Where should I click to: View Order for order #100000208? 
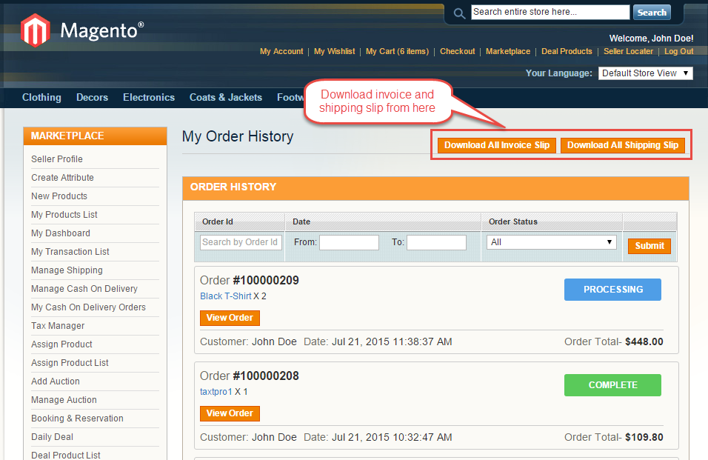[230, 413]
